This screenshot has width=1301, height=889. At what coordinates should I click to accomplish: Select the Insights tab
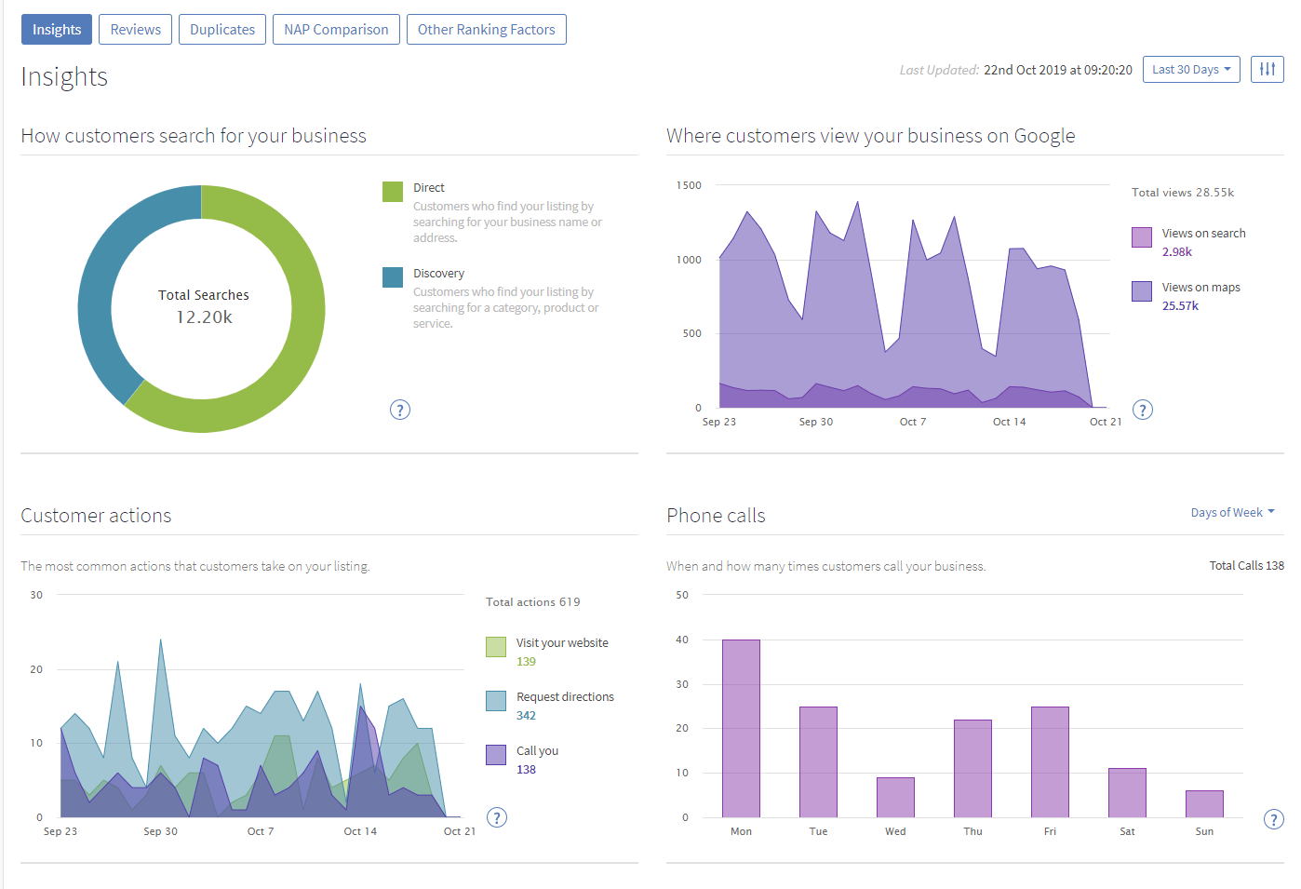[x=57, y=30]
